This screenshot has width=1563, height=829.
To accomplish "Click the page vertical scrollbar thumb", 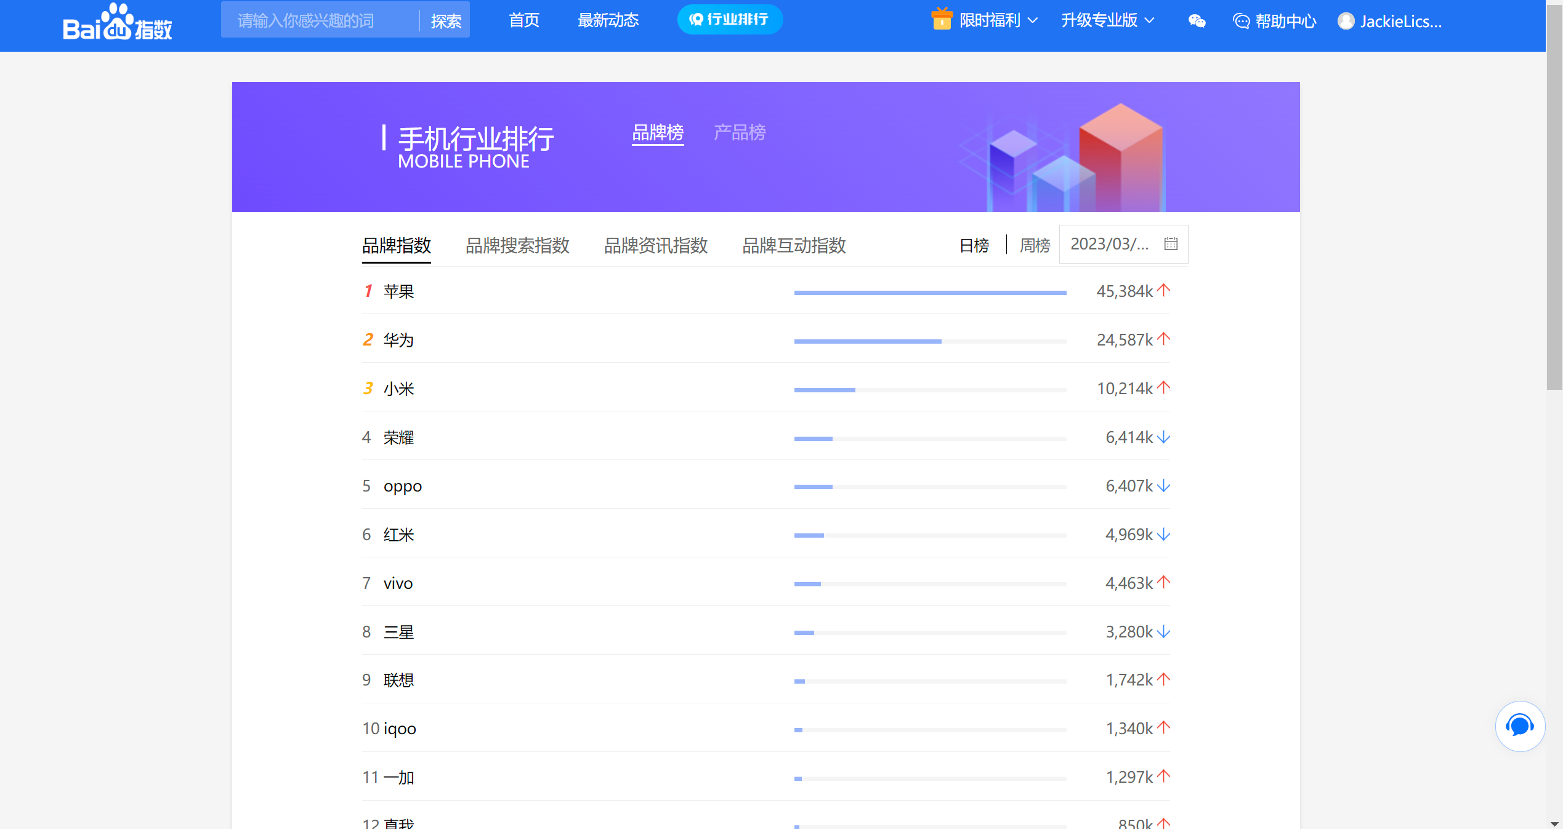I will [x=1554, y=196].
